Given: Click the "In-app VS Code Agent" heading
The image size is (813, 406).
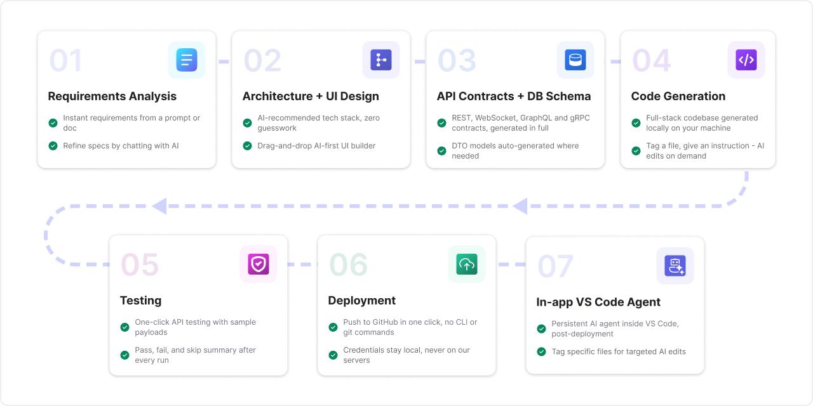Looking at the screenshot, I should click(x=598, y=302).
